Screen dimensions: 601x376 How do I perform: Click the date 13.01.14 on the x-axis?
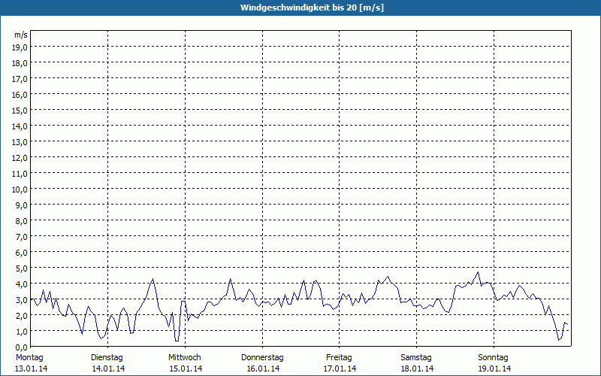pyautogui.click(x=31, y=368)
